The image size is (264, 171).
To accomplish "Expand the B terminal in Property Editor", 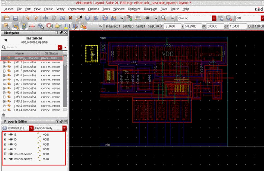I will pyautogui.click(x=5, y=134).
